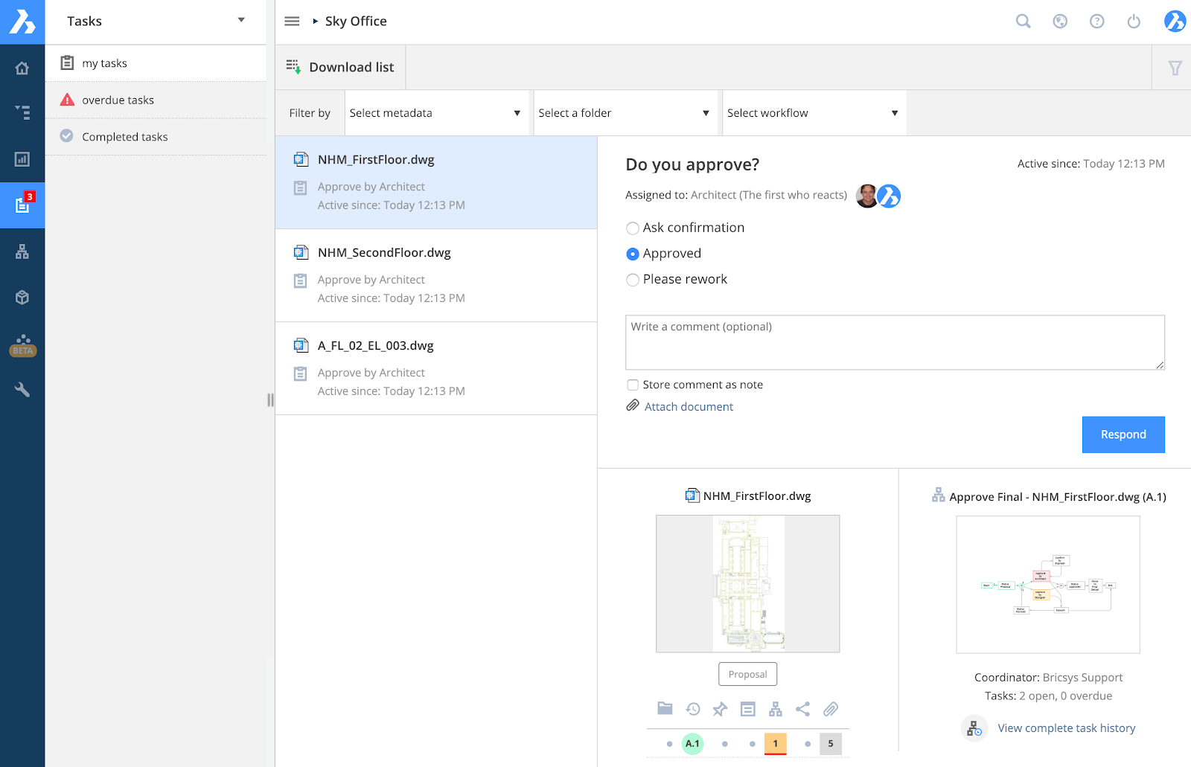Click the filter funnel icon
1191x767 pixels.
coord(1175,68)
